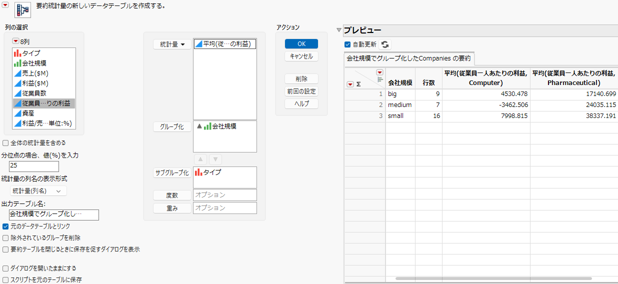Enable ダイアログを開いたままにする checkbox
This screenshot has width=618, height=284.
(x=5, y=268)
